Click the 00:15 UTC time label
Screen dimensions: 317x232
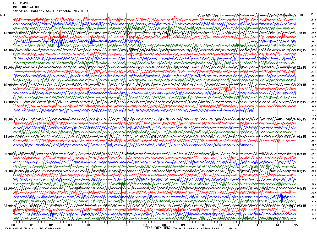[x=302, y=119]
